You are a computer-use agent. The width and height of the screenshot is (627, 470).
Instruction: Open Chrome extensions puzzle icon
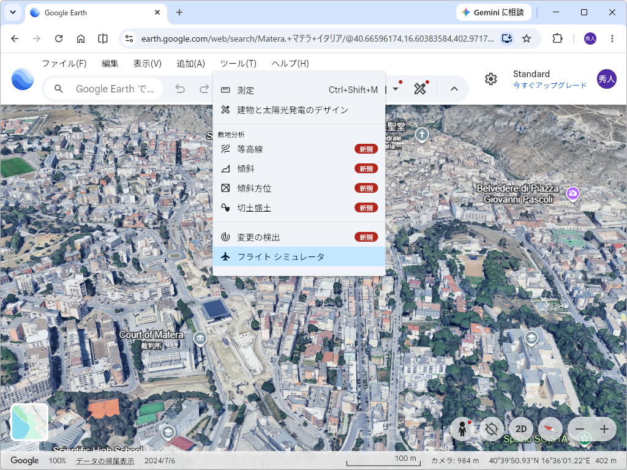pos(557,39)
